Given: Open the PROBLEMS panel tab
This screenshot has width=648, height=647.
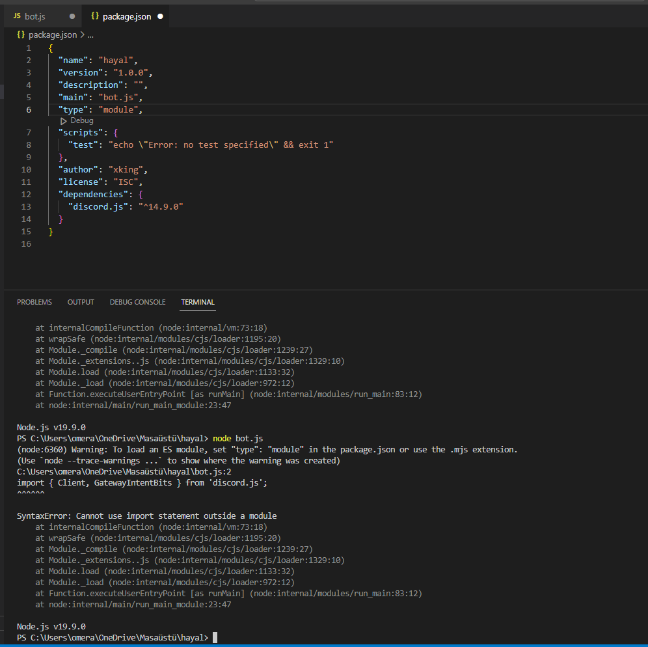Looking at the screenshot, I should pos(34,302).
